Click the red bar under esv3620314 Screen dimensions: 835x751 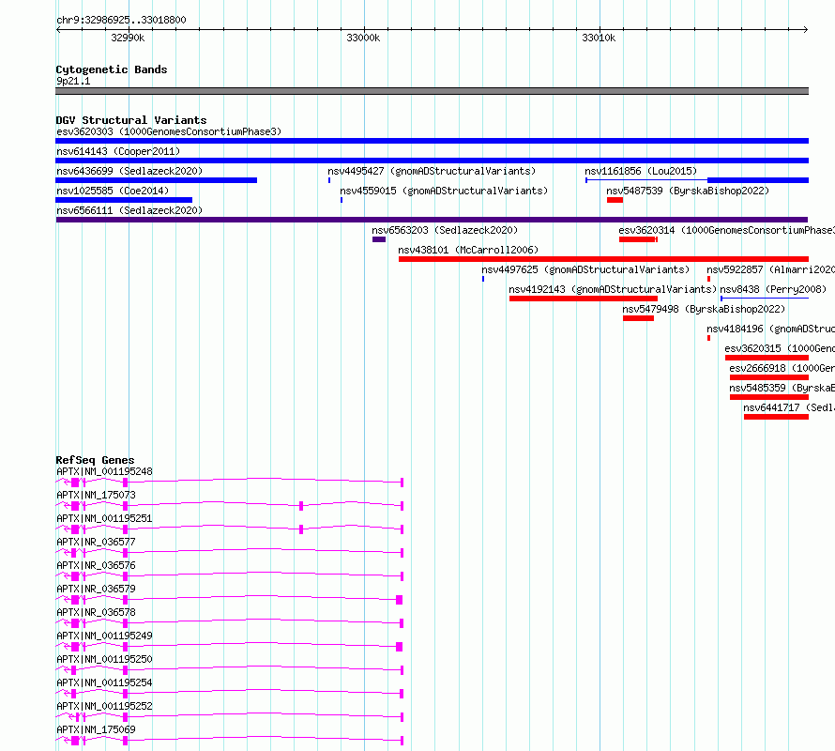tap(638, 239)
